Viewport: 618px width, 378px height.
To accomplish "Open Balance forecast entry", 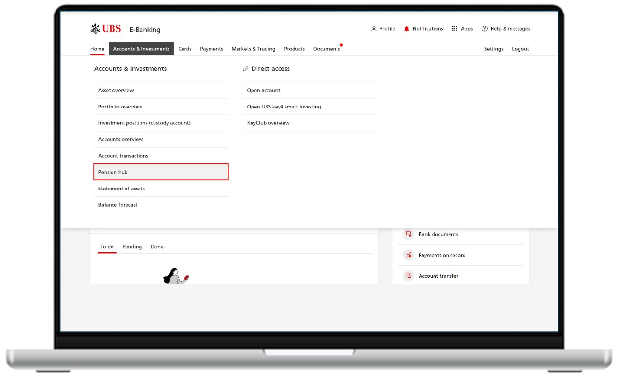I will click(x=118, y=205).
